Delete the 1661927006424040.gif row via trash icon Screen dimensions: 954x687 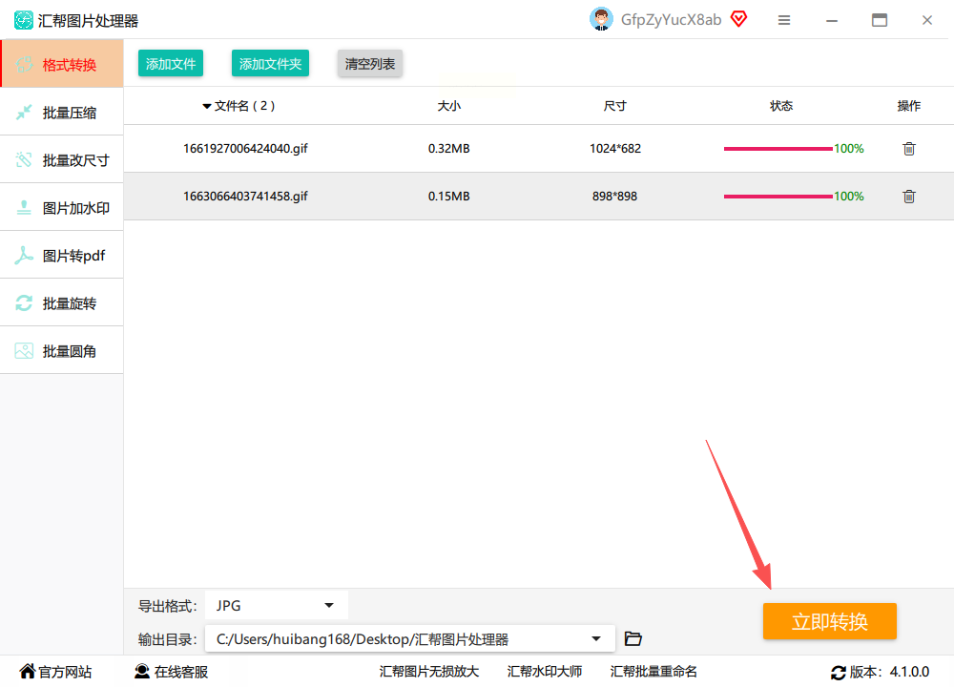pos(909,149)
